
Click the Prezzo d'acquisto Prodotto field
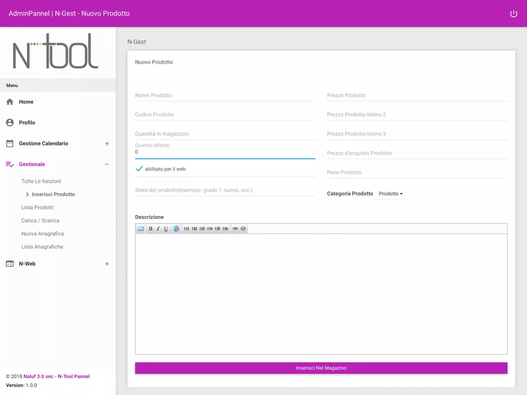pos(417,153)
